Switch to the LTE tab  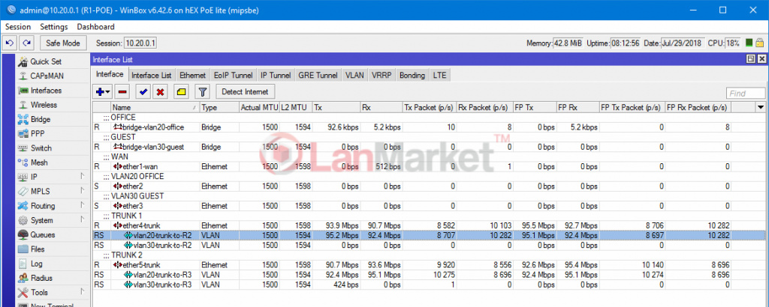coord(439,76)
